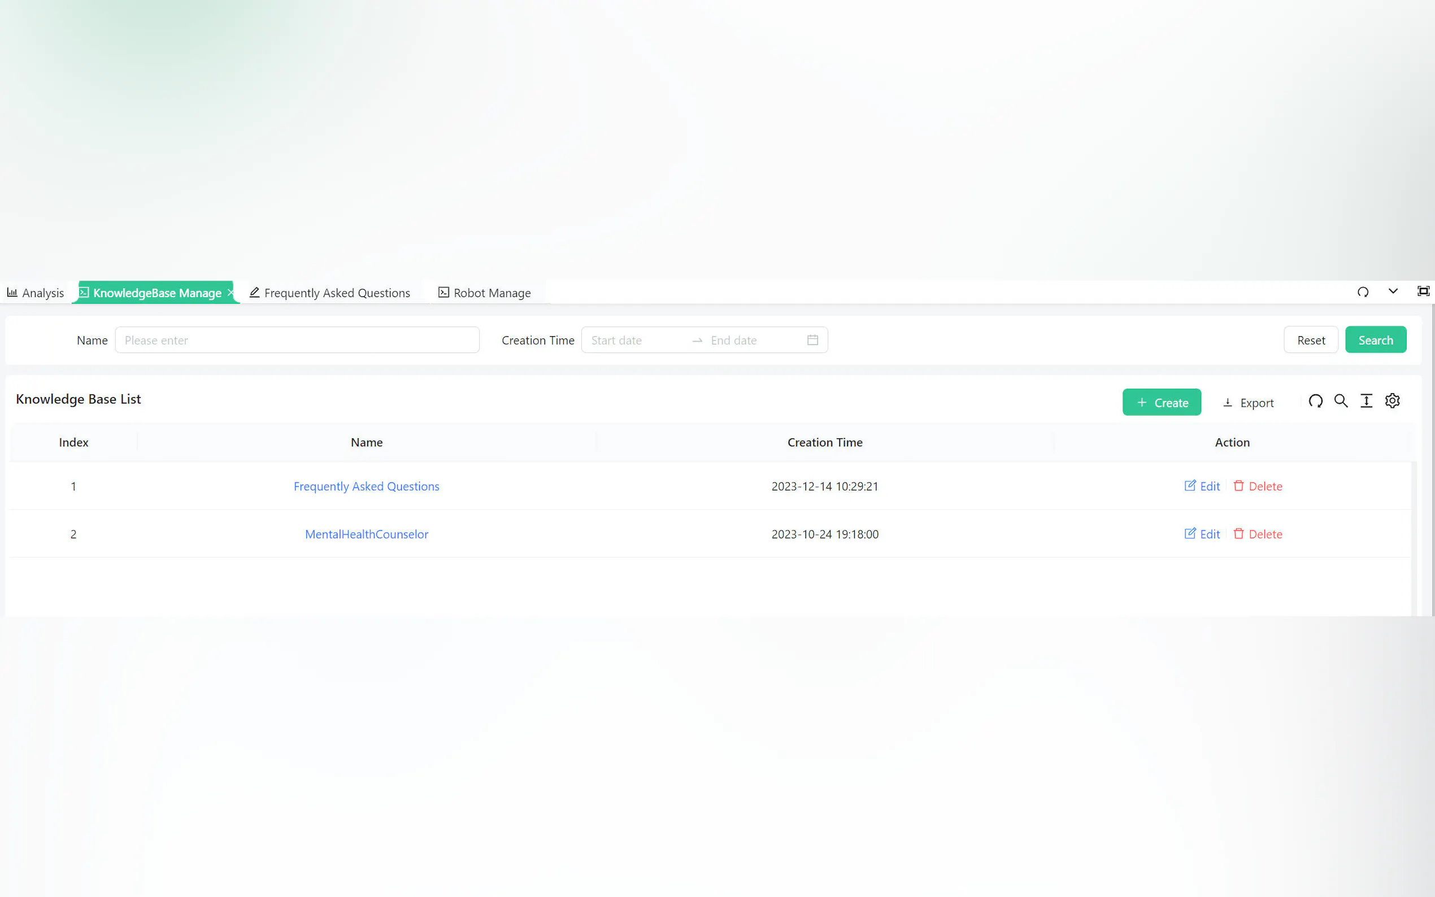This screenshot has height=897, width=1435.
Task: Click the magnifier icon in table toolbar
Action: pos(1341,402)
